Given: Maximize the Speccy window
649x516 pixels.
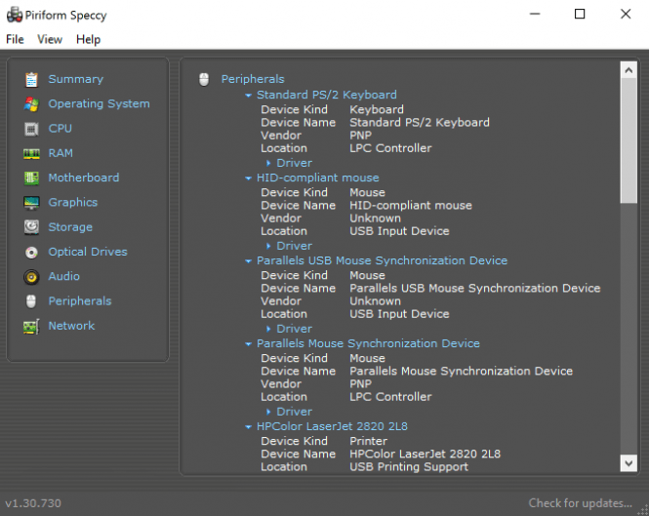Looking at the screenshot, I should coord(580,14).
